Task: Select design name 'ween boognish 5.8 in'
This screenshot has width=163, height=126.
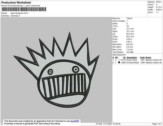Action: point(20,13)
